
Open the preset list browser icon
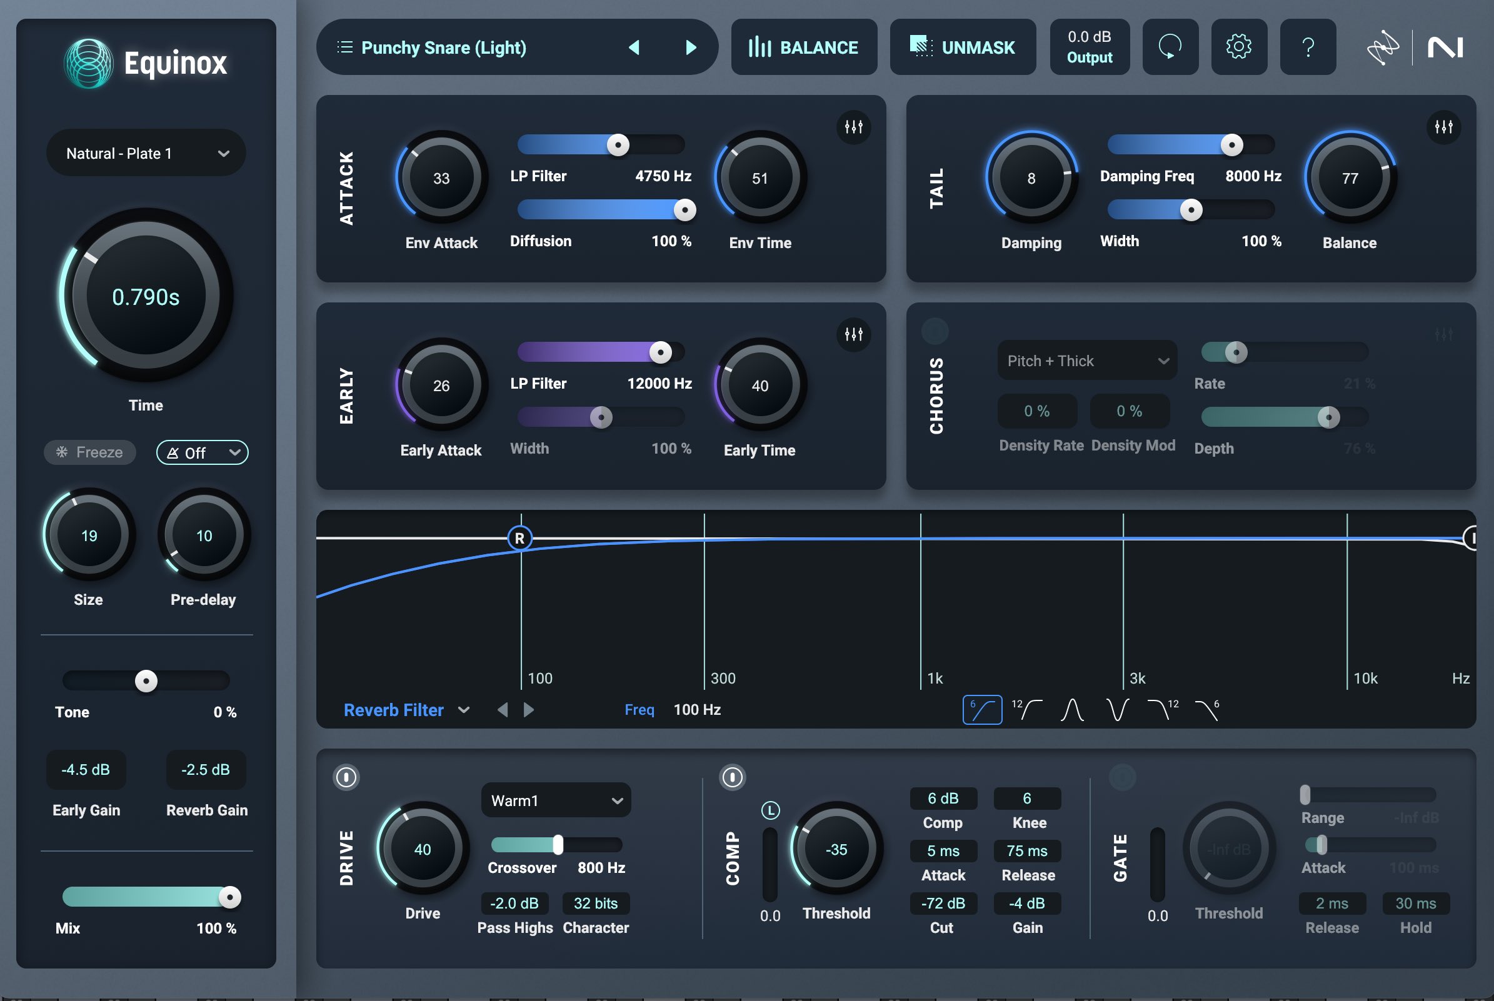click(344, 47)
